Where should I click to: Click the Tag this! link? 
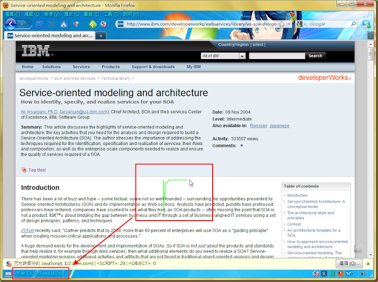click(37, 170)
